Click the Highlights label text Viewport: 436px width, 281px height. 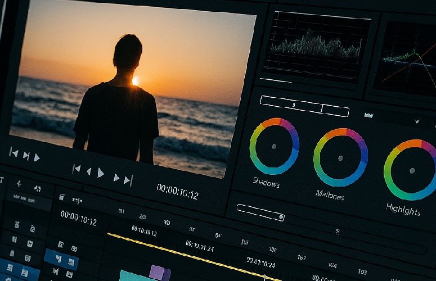coord(403,209)
